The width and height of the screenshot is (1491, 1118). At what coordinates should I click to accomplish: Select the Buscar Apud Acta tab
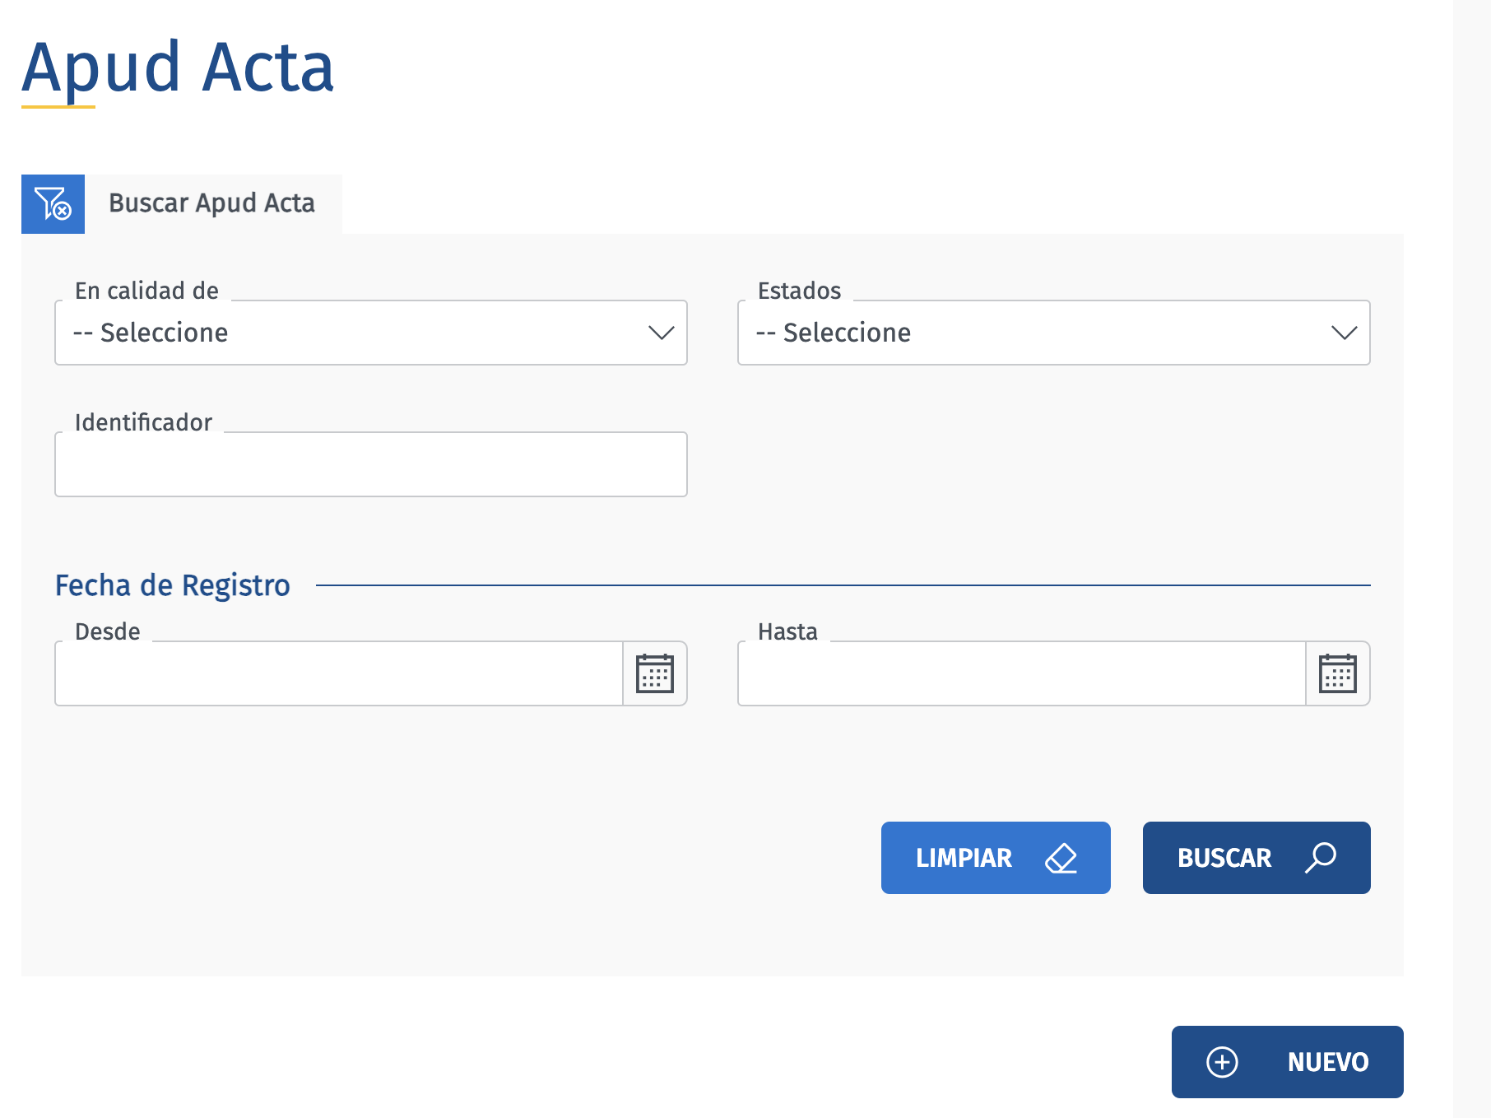(x=212, y=203)
